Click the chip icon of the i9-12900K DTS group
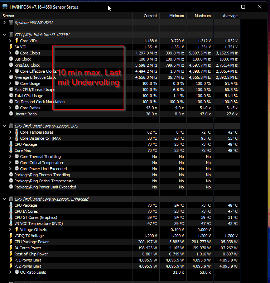 pos(11,126)
